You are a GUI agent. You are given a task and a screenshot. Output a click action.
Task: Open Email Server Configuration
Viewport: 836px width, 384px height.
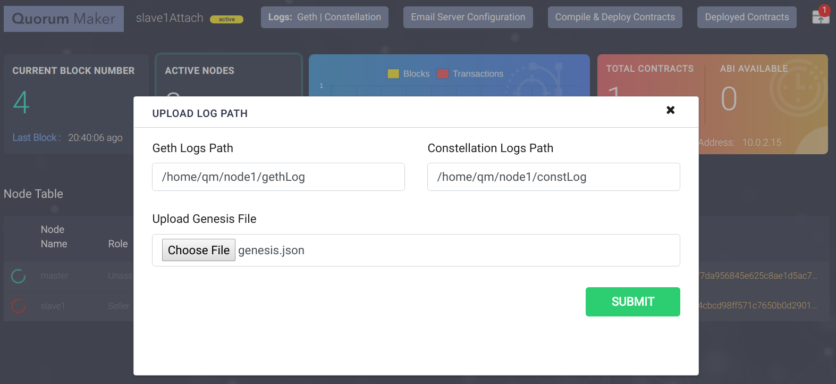pos(468,17)
